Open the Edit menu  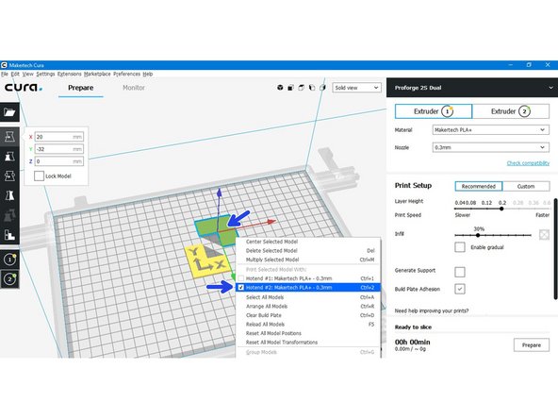(x=15, y=75)
